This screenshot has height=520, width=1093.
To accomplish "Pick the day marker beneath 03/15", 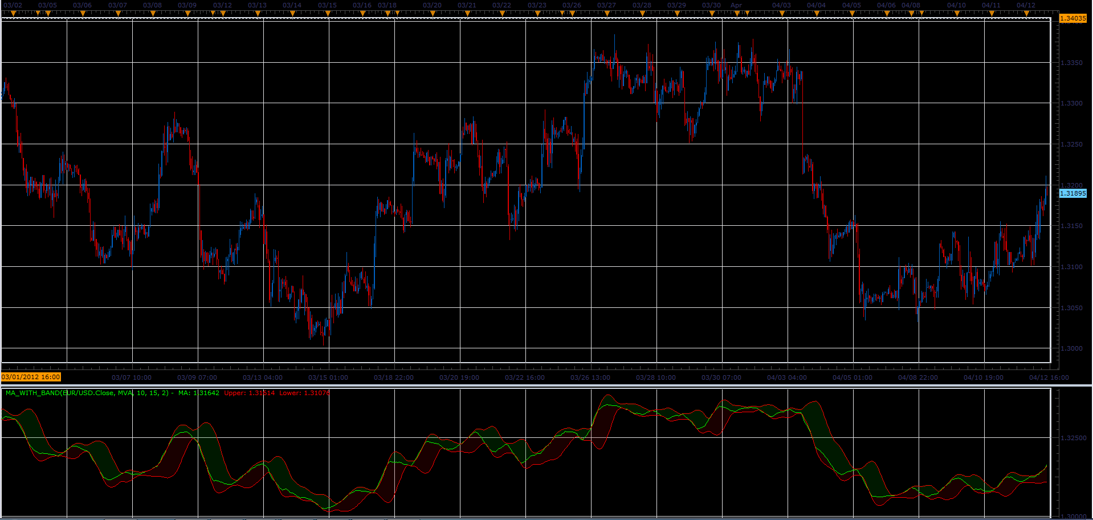I will pyautogui.click(x=328, y=14).
